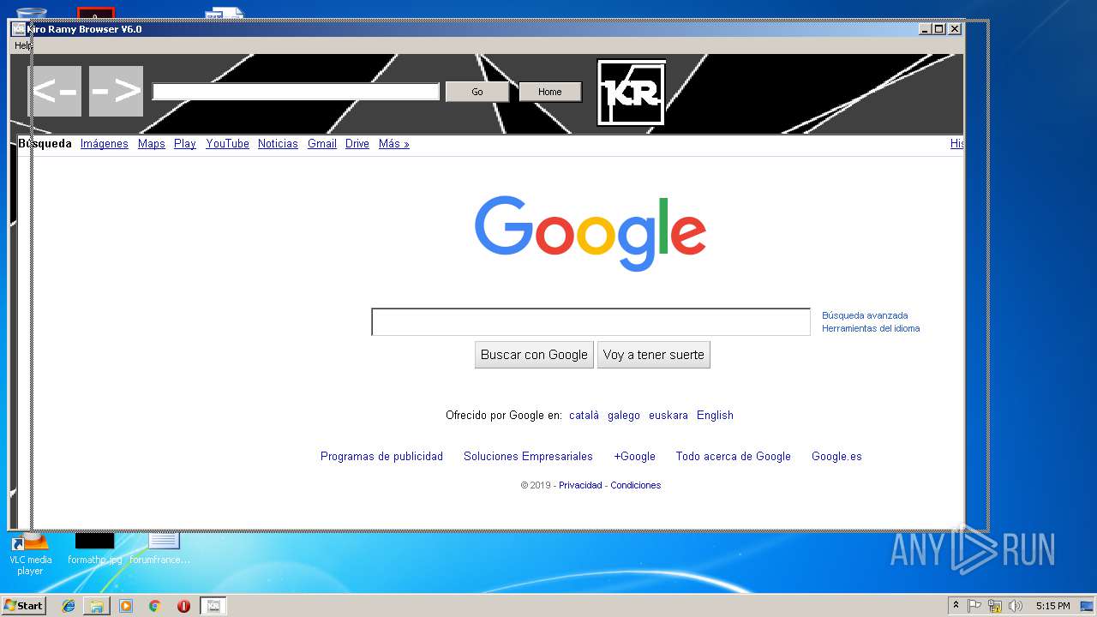Click the Go button
The image size is (1097, 617).
[477, 92]
